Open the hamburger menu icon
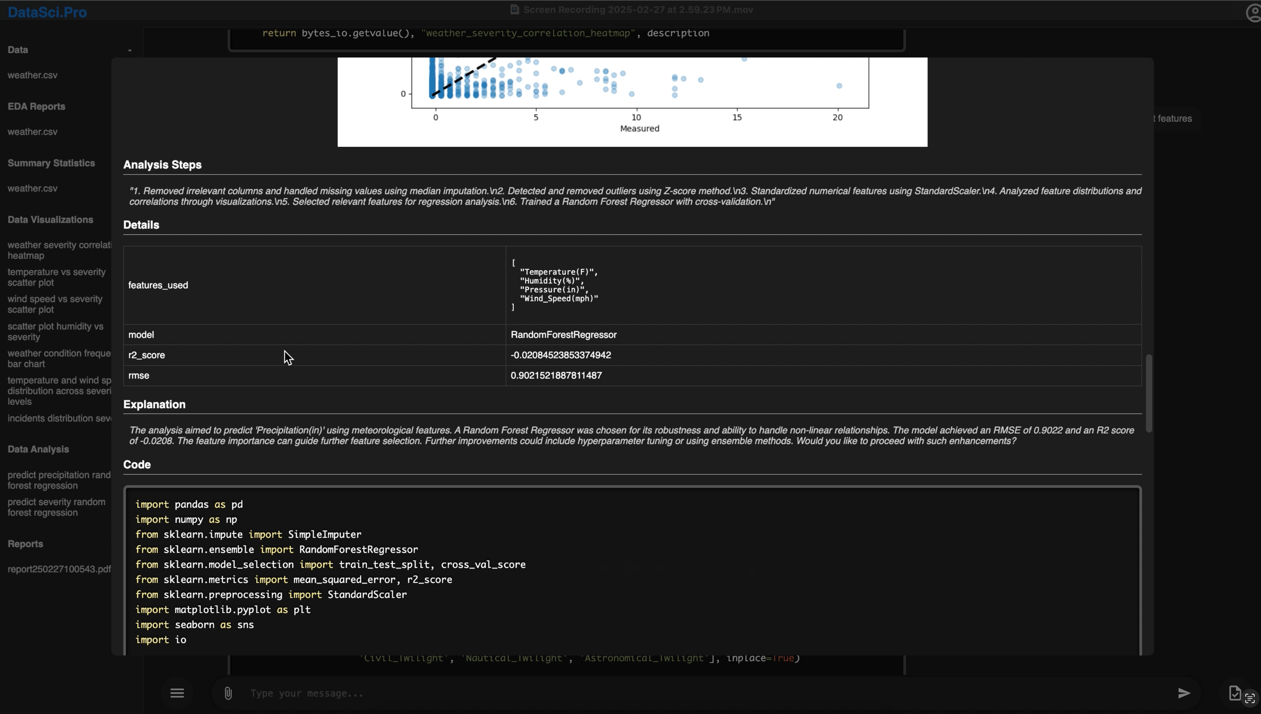Viewport: 1261px width, 714px height. point(177,693)
